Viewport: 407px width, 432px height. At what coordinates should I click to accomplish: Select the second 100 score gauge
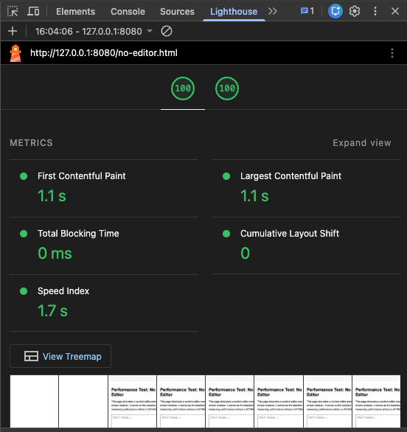[227, 88]
